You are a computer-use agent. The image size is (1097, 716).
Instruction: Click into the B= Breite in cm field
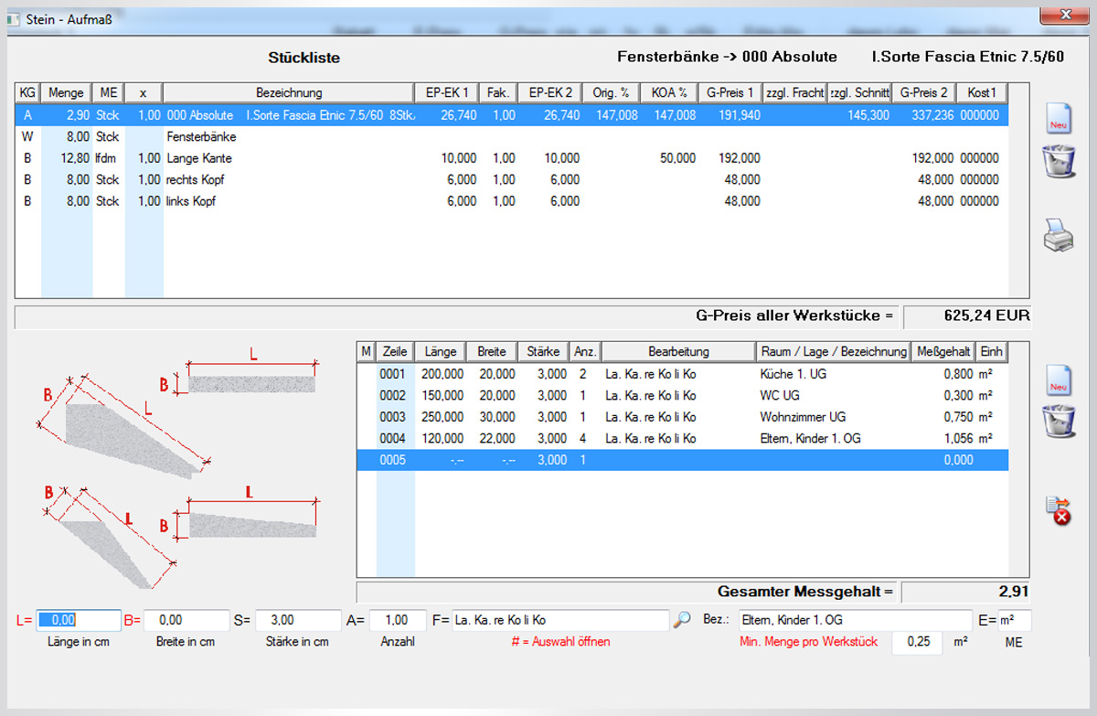[x=186, y=620]
